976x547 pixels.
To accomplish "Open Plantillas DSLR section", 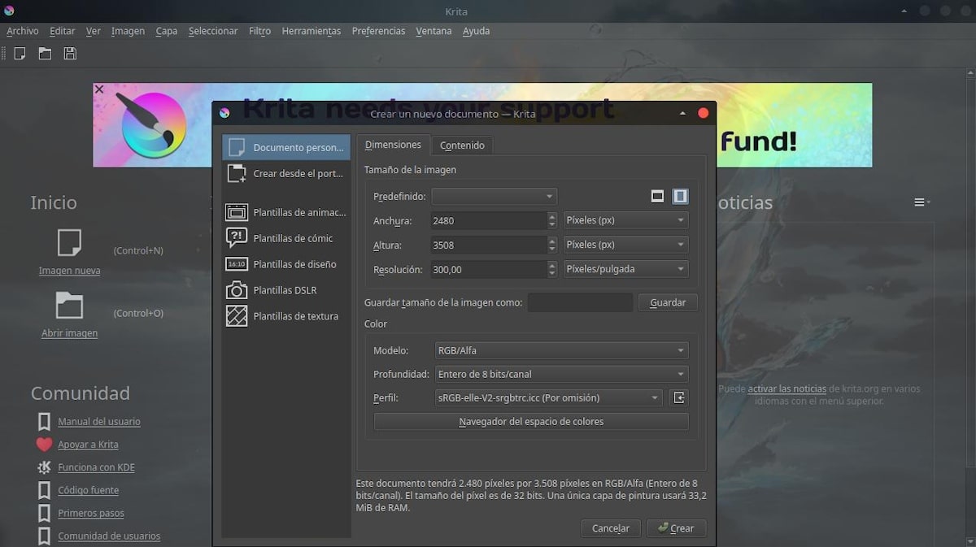I will (x=286, y=290).
